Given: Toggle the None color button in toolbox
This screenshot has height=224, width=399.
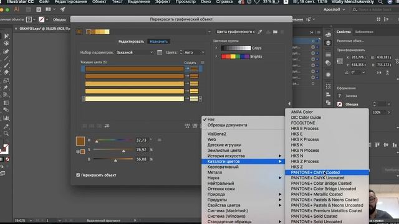Looking at the screenshot, I should click(x=7, y=159).
